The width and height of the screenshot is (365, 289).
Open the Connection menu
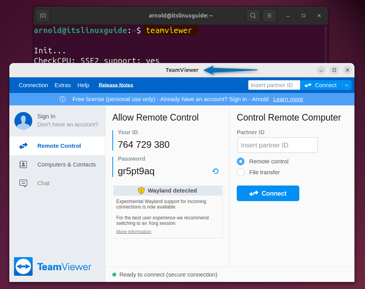pyautogui.click(x=33, y=85)
